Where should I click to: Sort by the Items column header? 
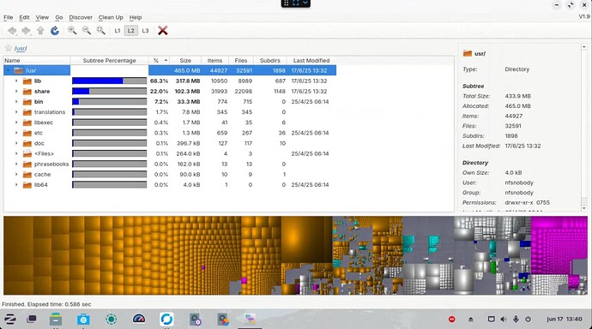click(x=214, y=60)
